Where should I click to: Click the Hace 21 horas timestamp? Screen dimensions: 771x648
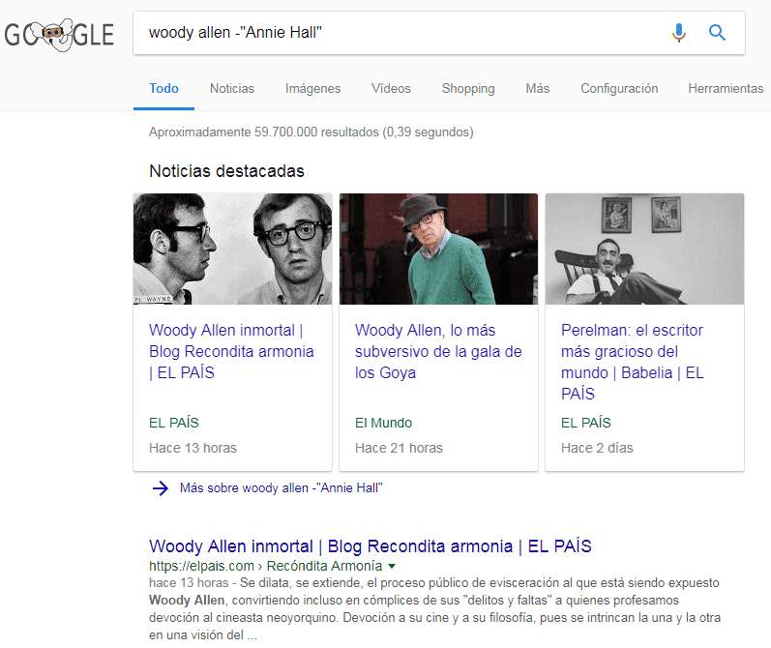coord(399,448)
